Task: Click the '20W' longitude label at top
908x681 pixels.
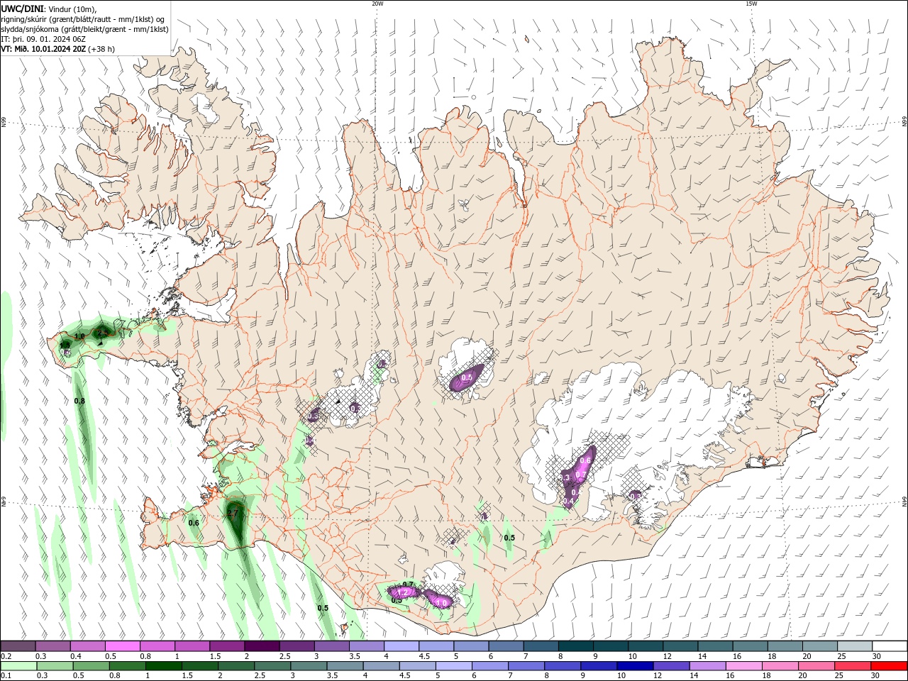Action: [377, 4]
